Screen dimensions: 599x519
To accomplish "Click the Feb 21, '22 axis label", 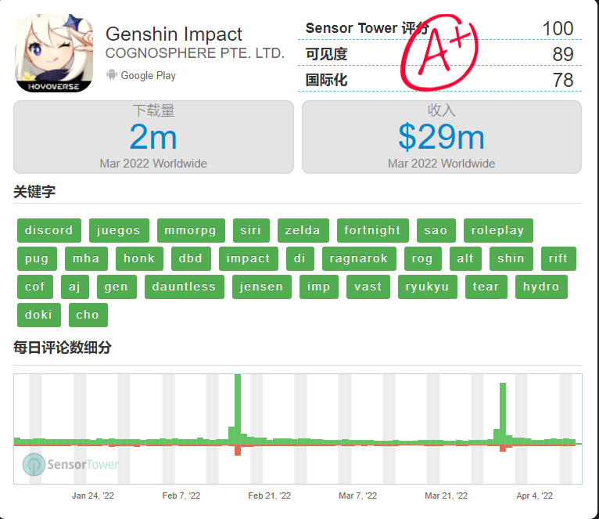I will click(x=269, y=496).
